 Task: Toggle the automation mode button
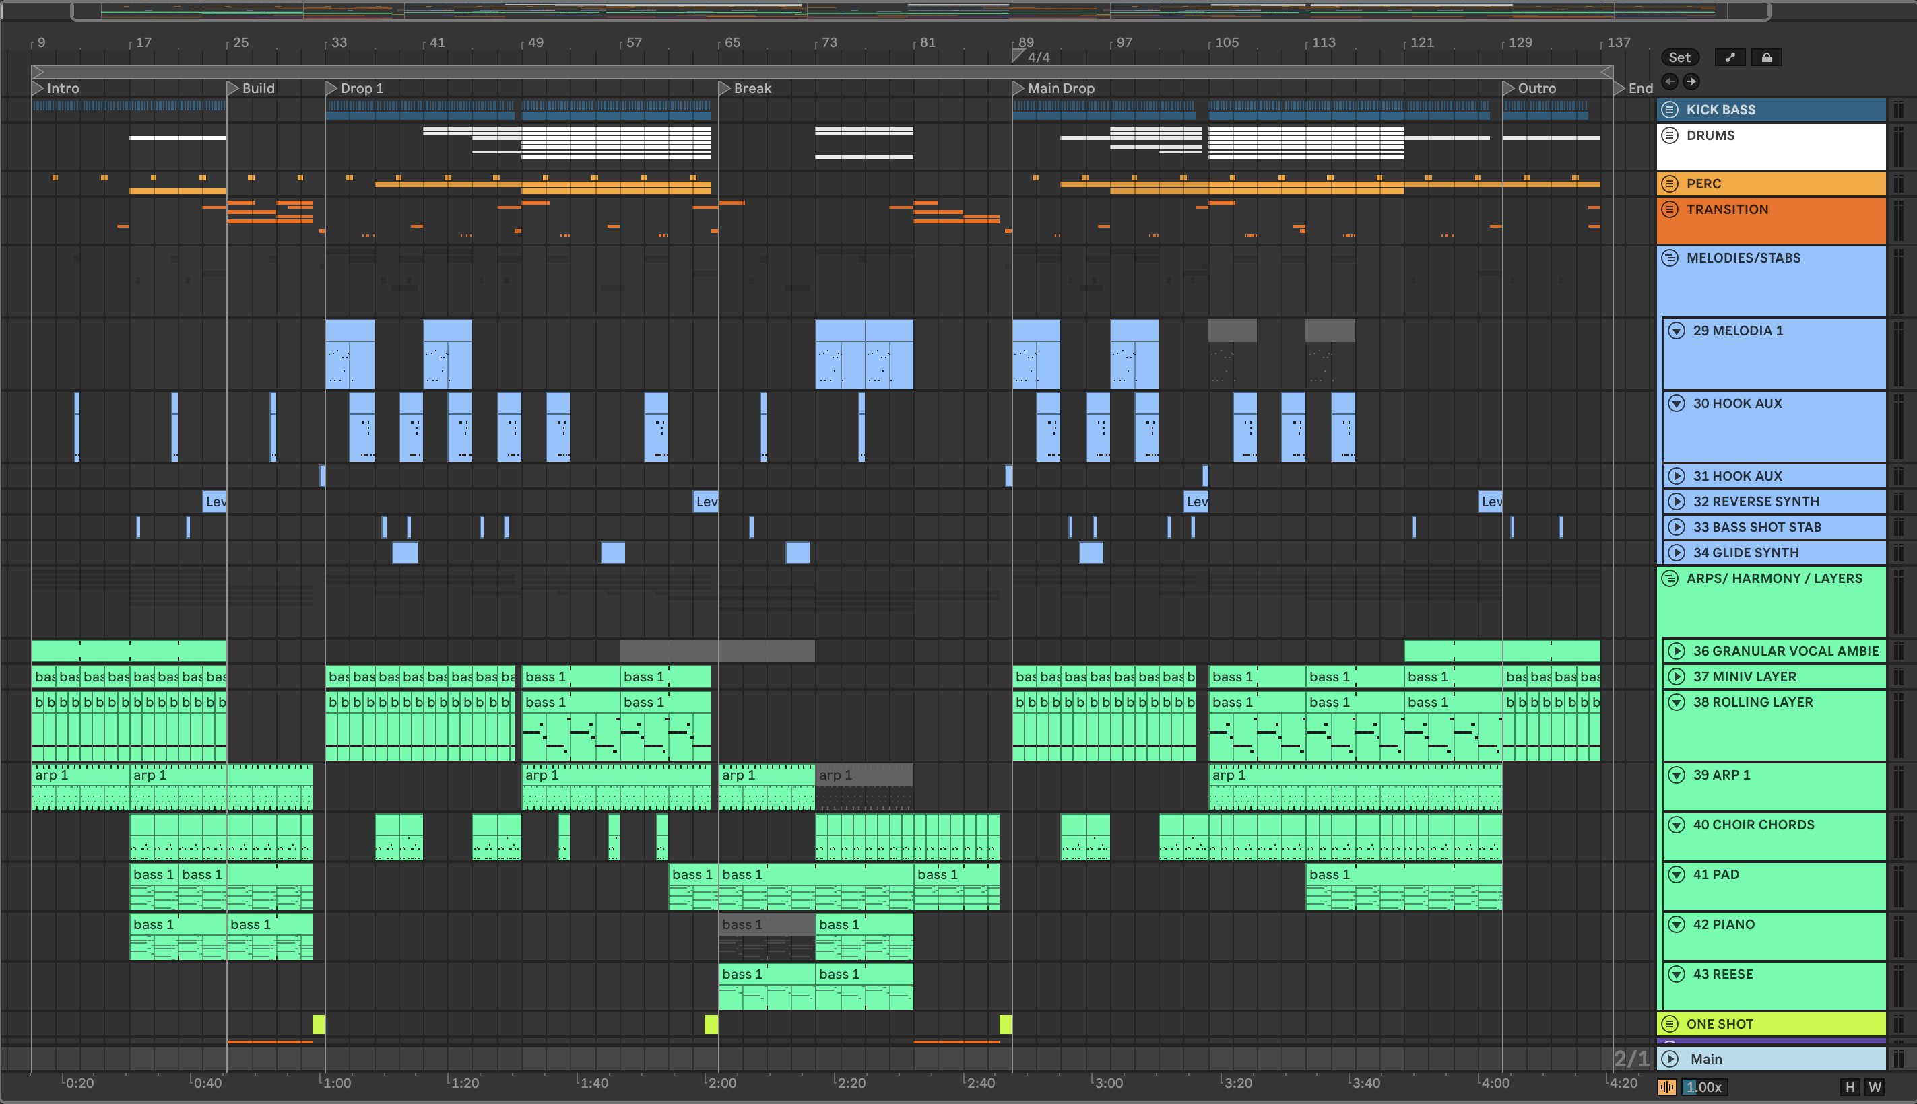pos(1730,58)
